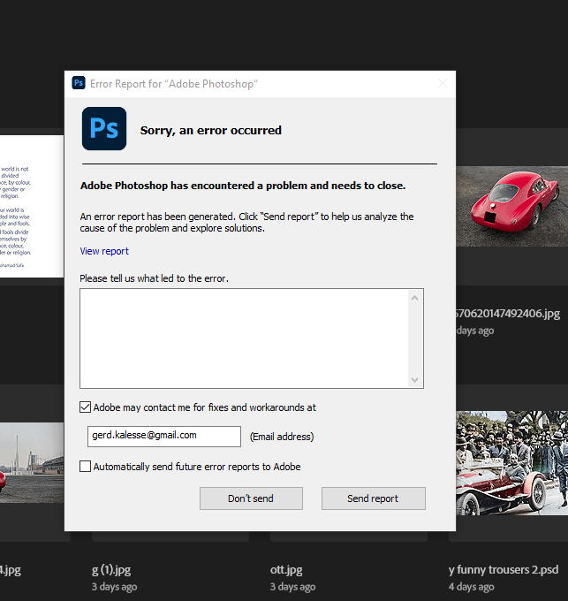This screenshot has width=568, height=601.
Task: Click the text box scroll up arrow
Action: click(x=415, y=298)
